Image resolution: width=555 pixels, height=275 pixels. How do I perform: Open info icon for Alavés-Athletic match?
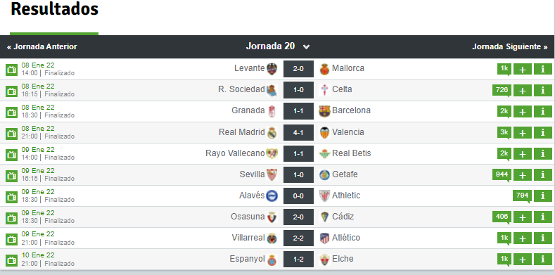[x=543, y=196]
